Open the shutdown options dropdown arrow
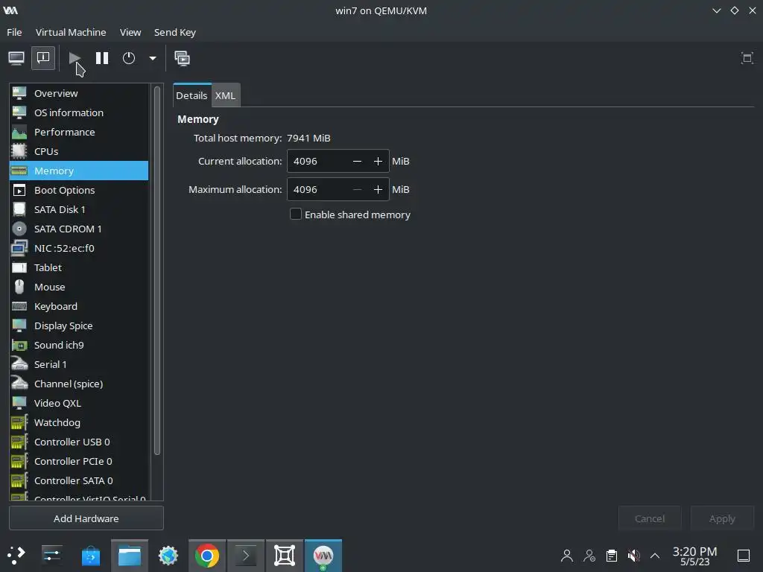Image resolution: width=763 pixels, height=572 pixels. point(152,58)
